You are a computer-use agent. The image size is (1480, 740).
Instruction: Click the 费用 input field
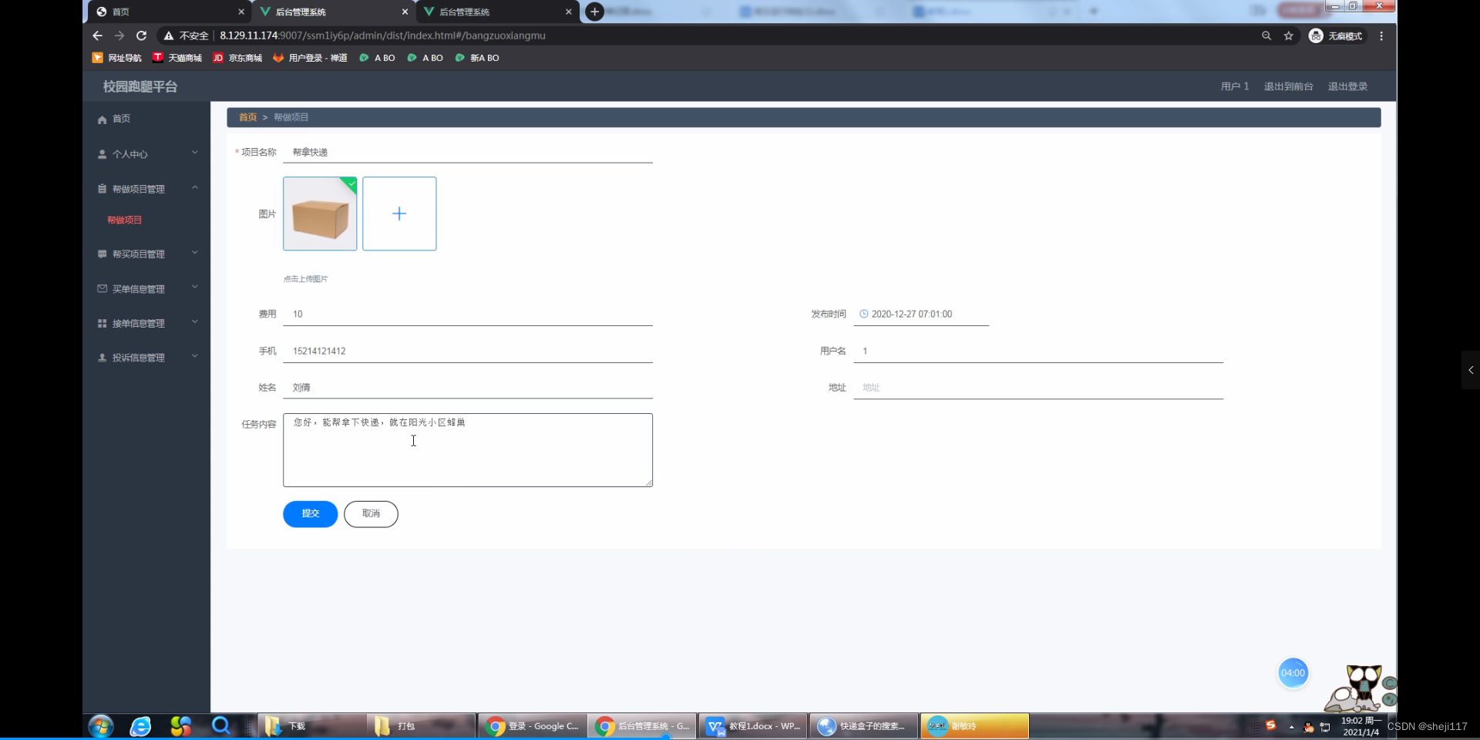coord(468,314)
